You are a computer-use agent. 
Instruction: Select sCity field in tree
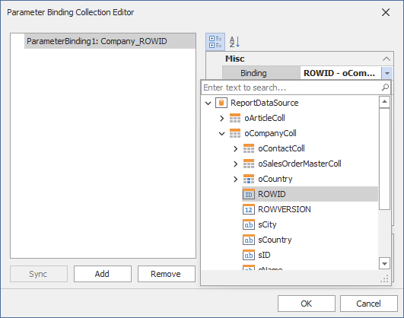[x=267, y=224]
